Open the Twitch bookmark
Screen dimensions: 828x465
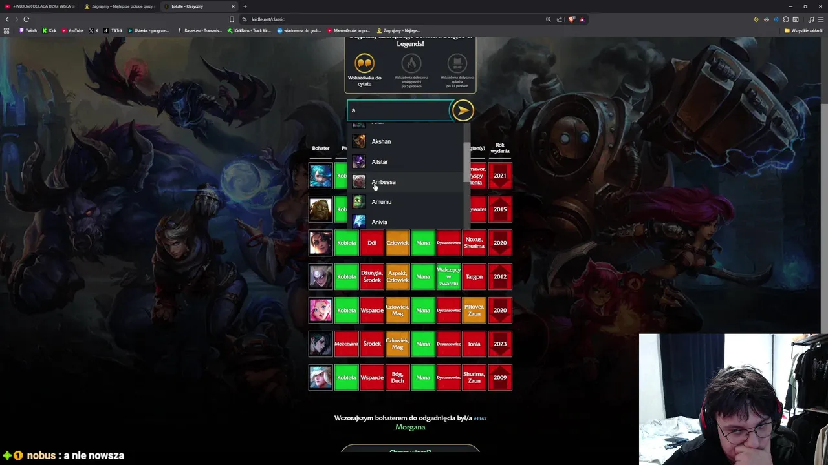[x=28, y=30]
